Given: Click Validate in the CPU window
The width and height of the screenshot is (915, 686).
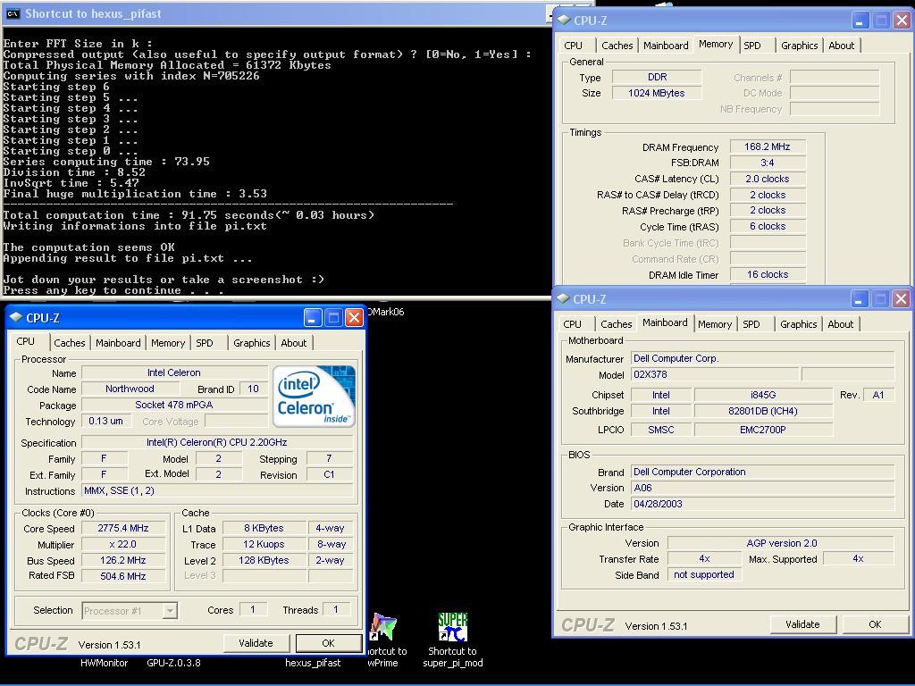Looking at the screenshot, I should point(256,643).
